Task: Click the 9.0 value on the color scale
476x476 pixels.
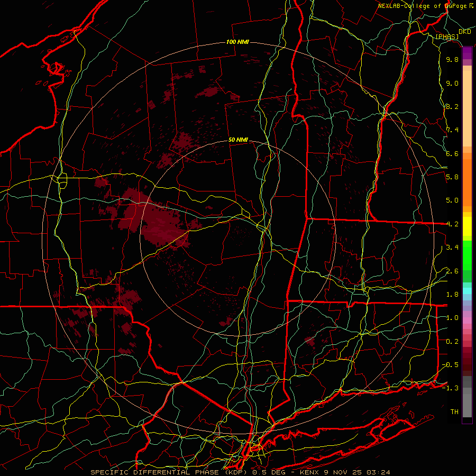Action: [452, 83]
